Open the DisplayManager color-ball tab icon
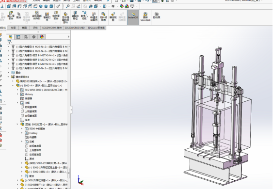The height and width of the screenshot is (189, 273). pos(42,37)
